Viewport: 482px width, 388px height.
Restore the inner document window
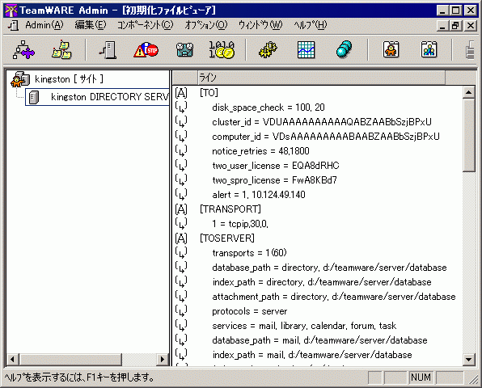tap(455, 26)
